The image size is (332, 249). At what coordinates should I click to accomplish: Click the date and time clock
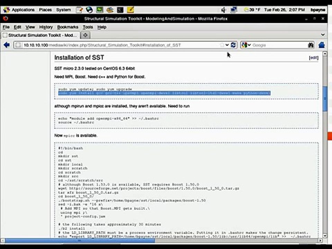pyautogui.click(x=284, y=10)
